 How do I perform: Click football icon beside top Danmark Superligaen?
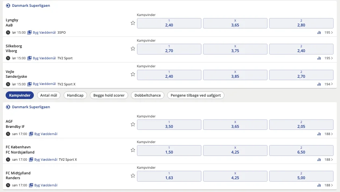[8, 6]
